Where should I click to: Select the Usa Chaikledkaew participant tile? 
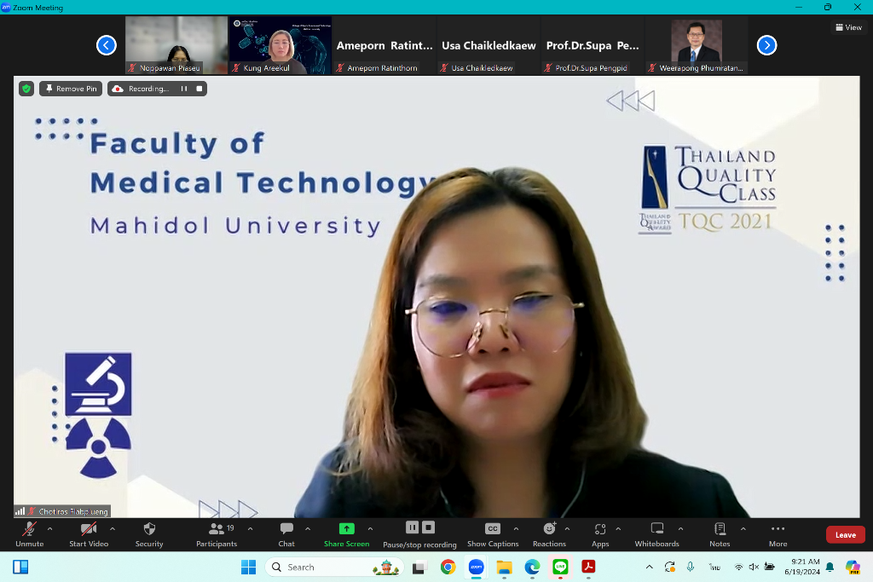[489, 45]
